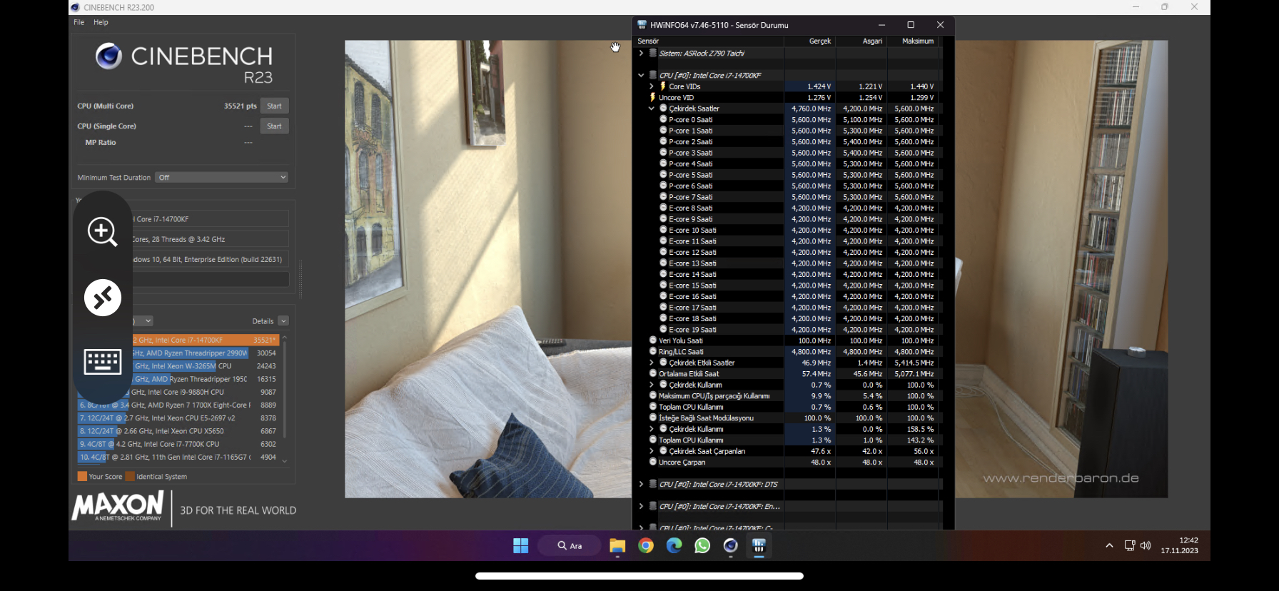Expand the Core VIDs sensor group

click(x=651, y=86)
